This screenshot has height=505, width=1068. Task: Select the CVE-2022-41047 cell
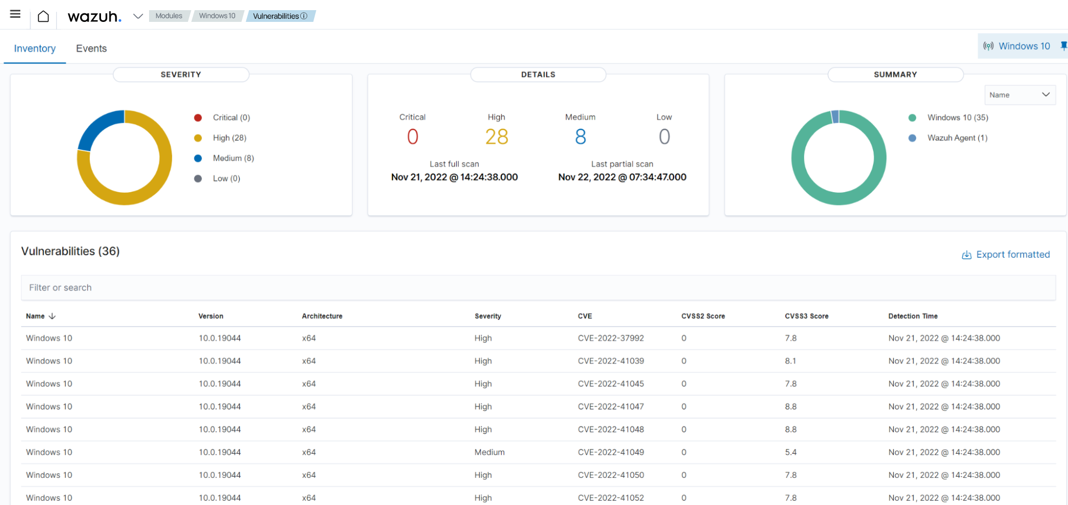coord(611,407)
